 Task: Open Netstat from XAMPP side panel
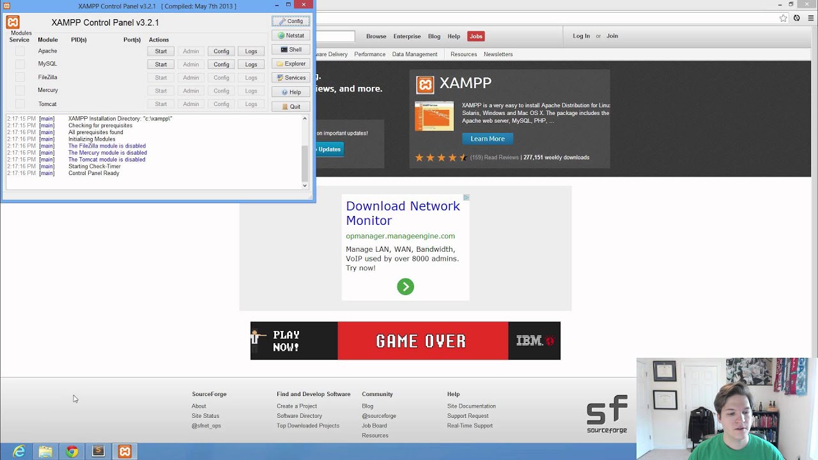(x=291, y=35)
